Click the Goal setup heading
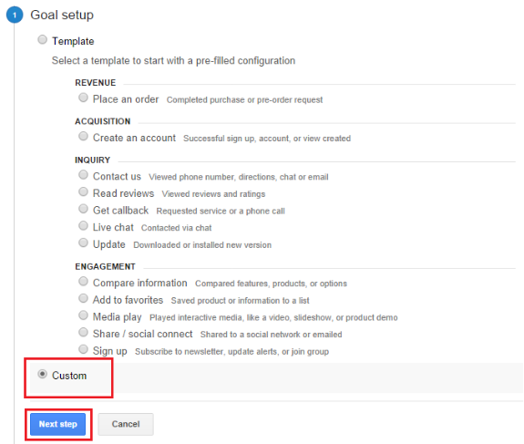Screen dimensions: 524x444 coord(62,15)
